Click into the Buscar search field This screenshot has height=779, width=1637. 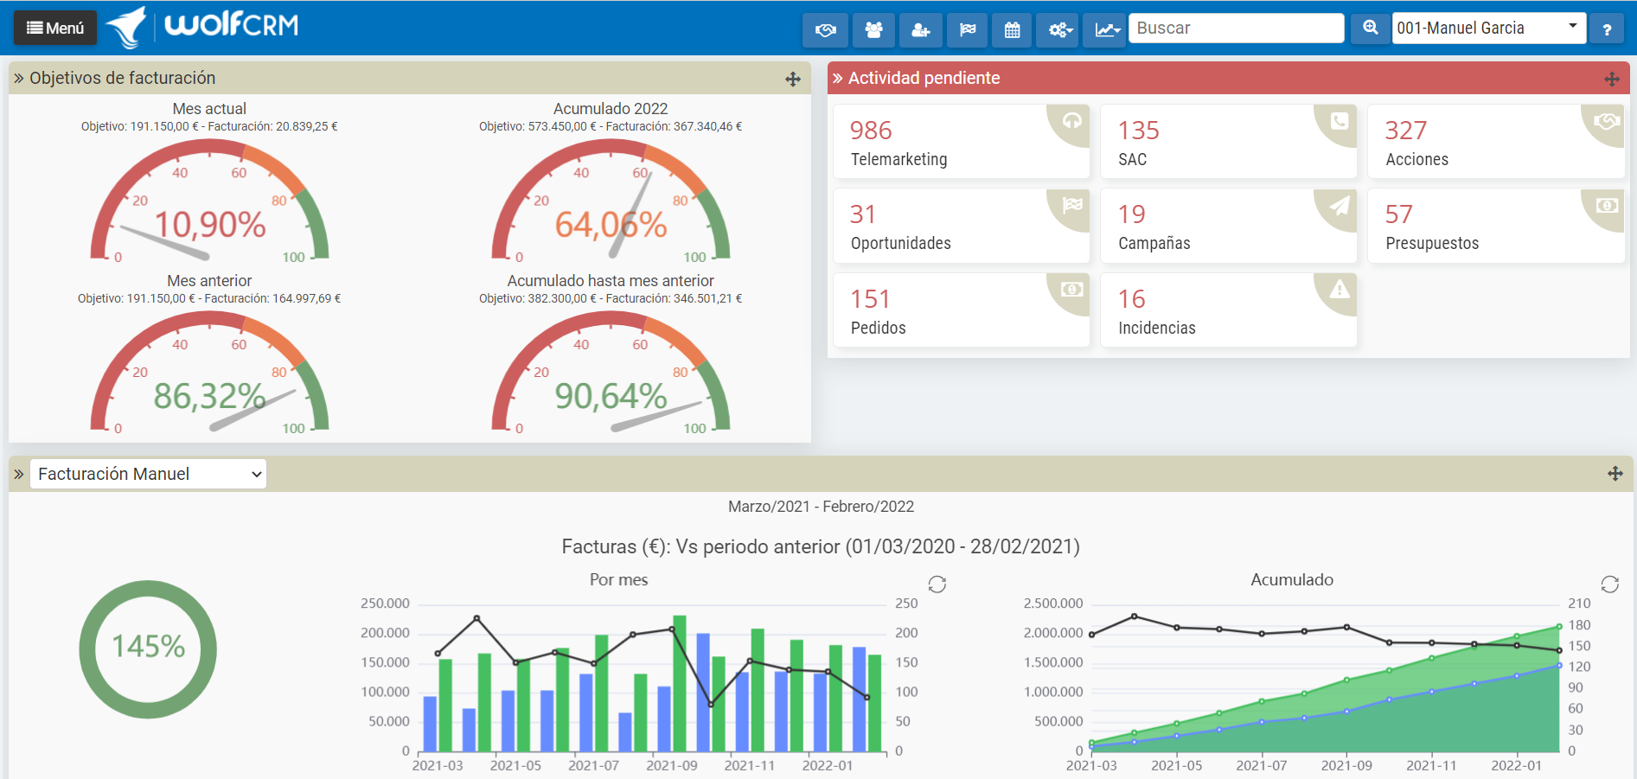click(1235, 29)
